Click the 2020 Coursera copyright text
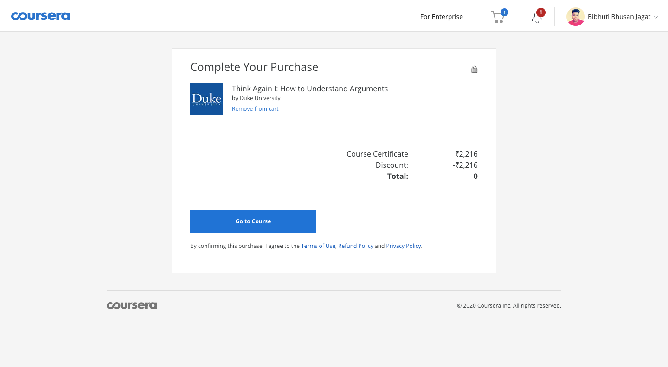 click(x=509, y=306)
